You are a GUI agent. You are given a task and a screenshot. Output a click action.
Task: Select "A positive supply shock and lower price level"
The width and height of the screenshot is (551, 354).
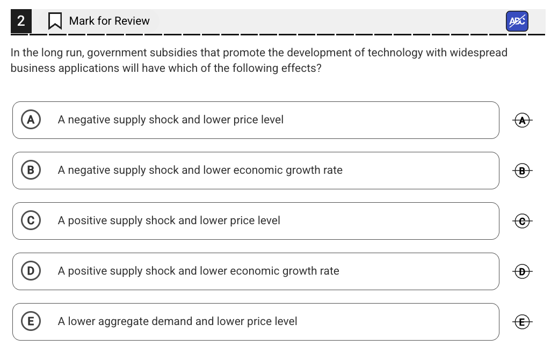tap(169, 220)
